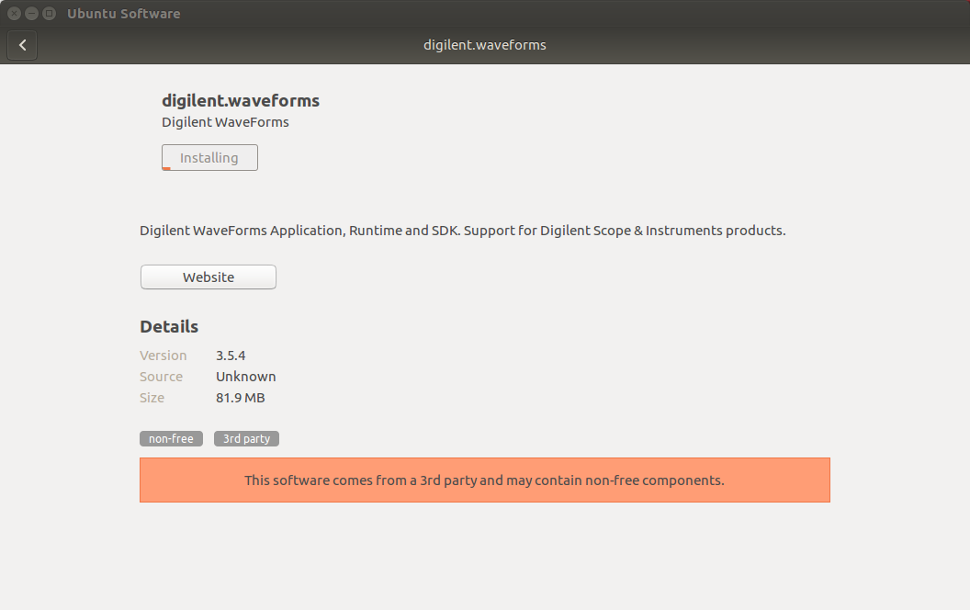Click the orange install progress indicator

tap(166, 168)
